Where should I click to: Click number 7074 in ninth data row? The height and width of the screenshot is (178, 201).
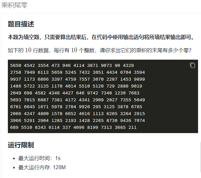pyautogui.click(x=139, y=121)
